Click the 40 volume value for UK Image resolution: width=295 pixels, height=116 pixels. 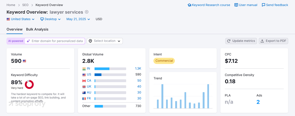coord(139,86)
